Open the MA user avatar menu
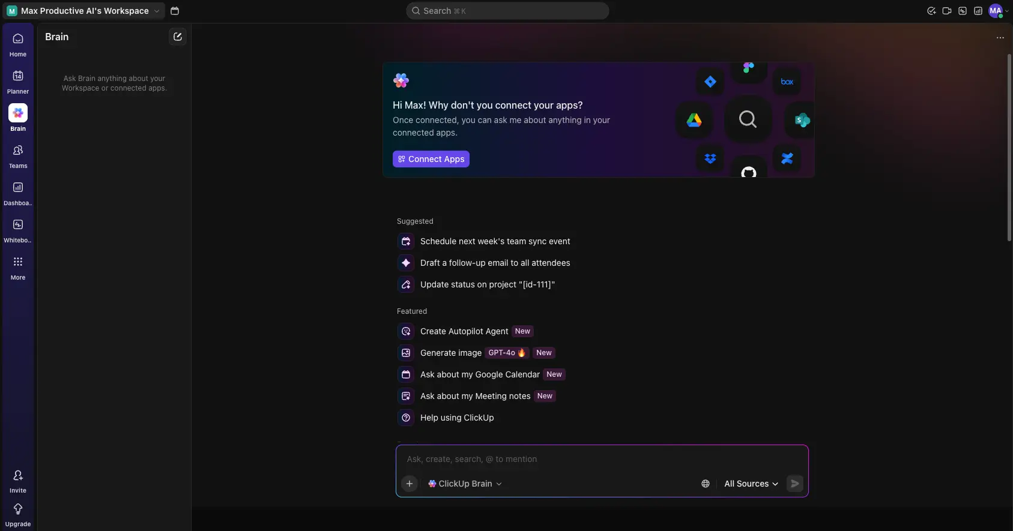 (997, 11)
